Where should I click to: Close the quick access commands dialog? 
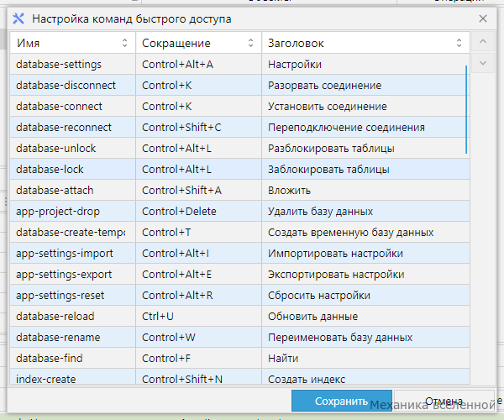click(x=483, y=18)
